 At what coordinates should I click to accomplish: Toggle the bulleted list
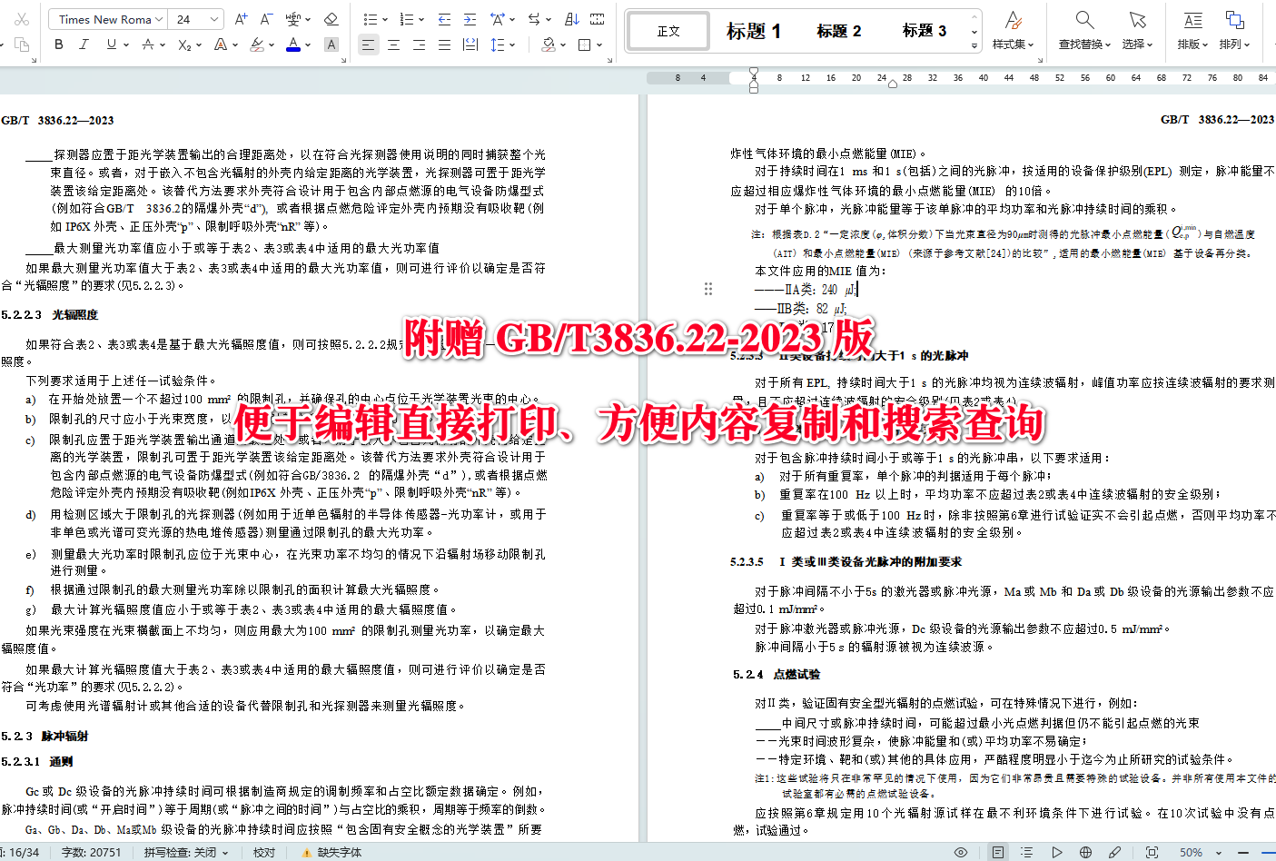coord(372,18)
